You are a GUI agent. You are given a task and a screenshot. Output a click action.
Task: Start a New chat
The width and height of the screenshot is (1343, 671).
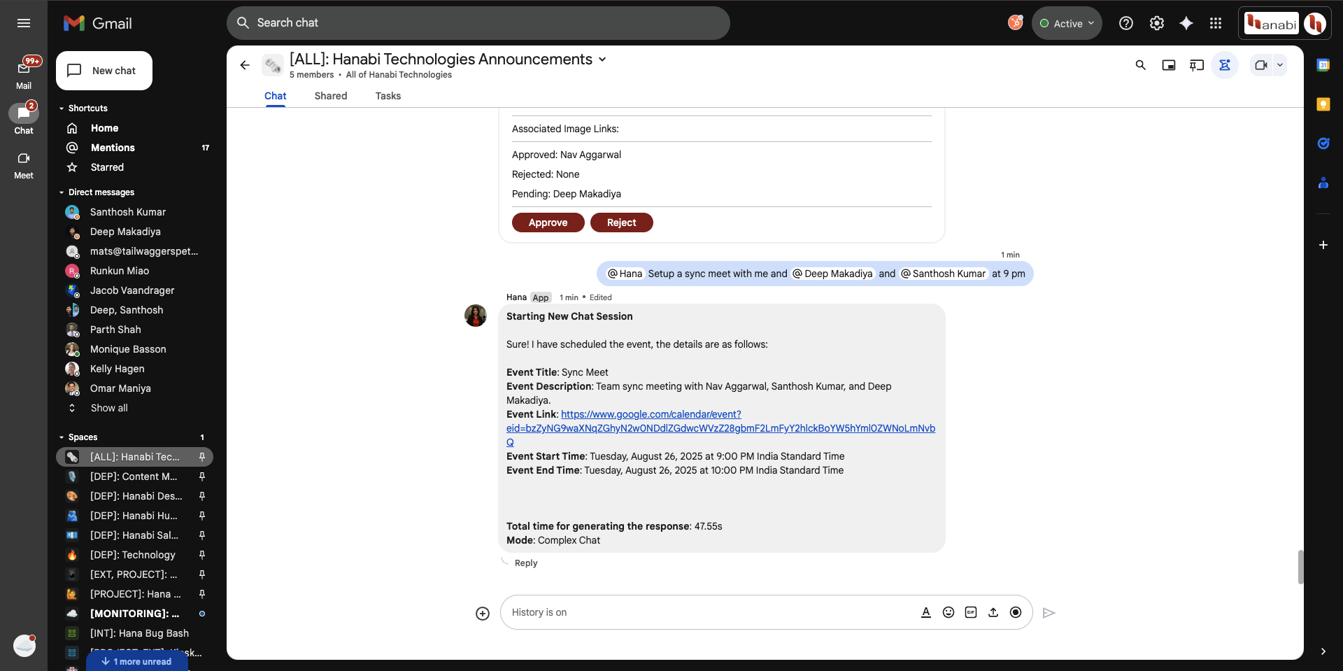(104, 71)
